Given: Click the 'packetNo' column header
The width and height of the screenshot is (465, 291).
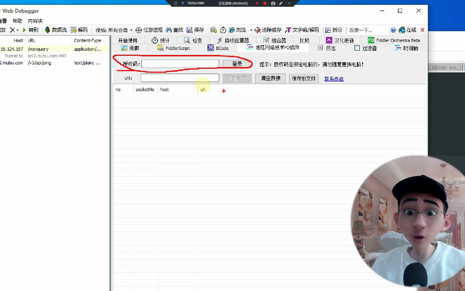Looking at the screenshot, I should point(145,89).
